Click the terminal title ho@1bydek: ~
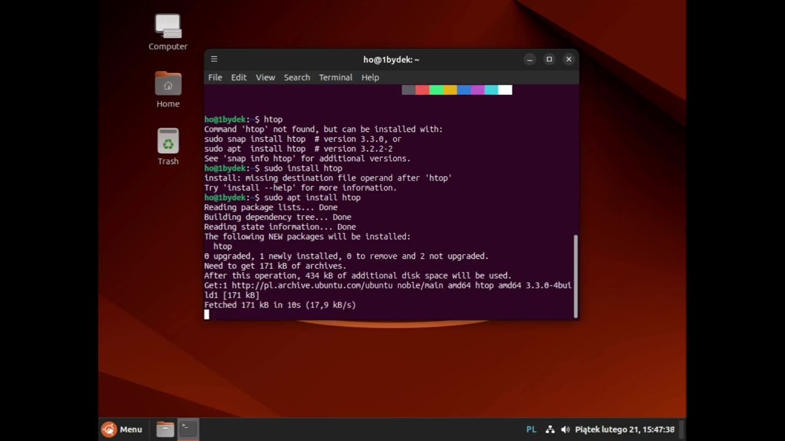Viewport: 785px width, 441px height. 391,59
